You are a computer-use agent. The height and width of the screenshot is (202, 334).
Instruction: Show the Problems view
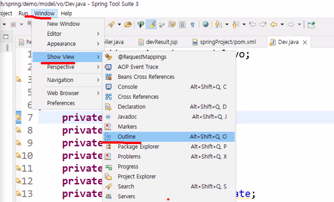click(169, 157)
